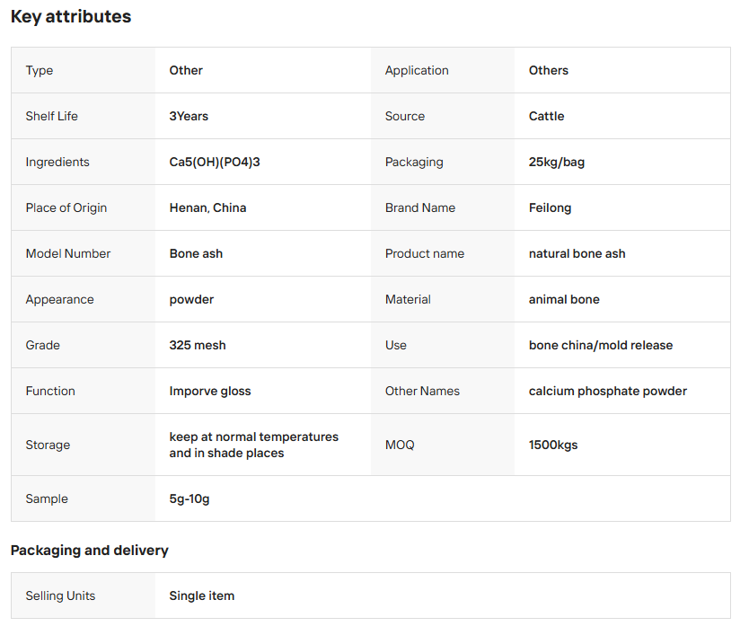Click the Shelf Life value 3Years
Screen dimensions: 749x635
click(189, 116)
